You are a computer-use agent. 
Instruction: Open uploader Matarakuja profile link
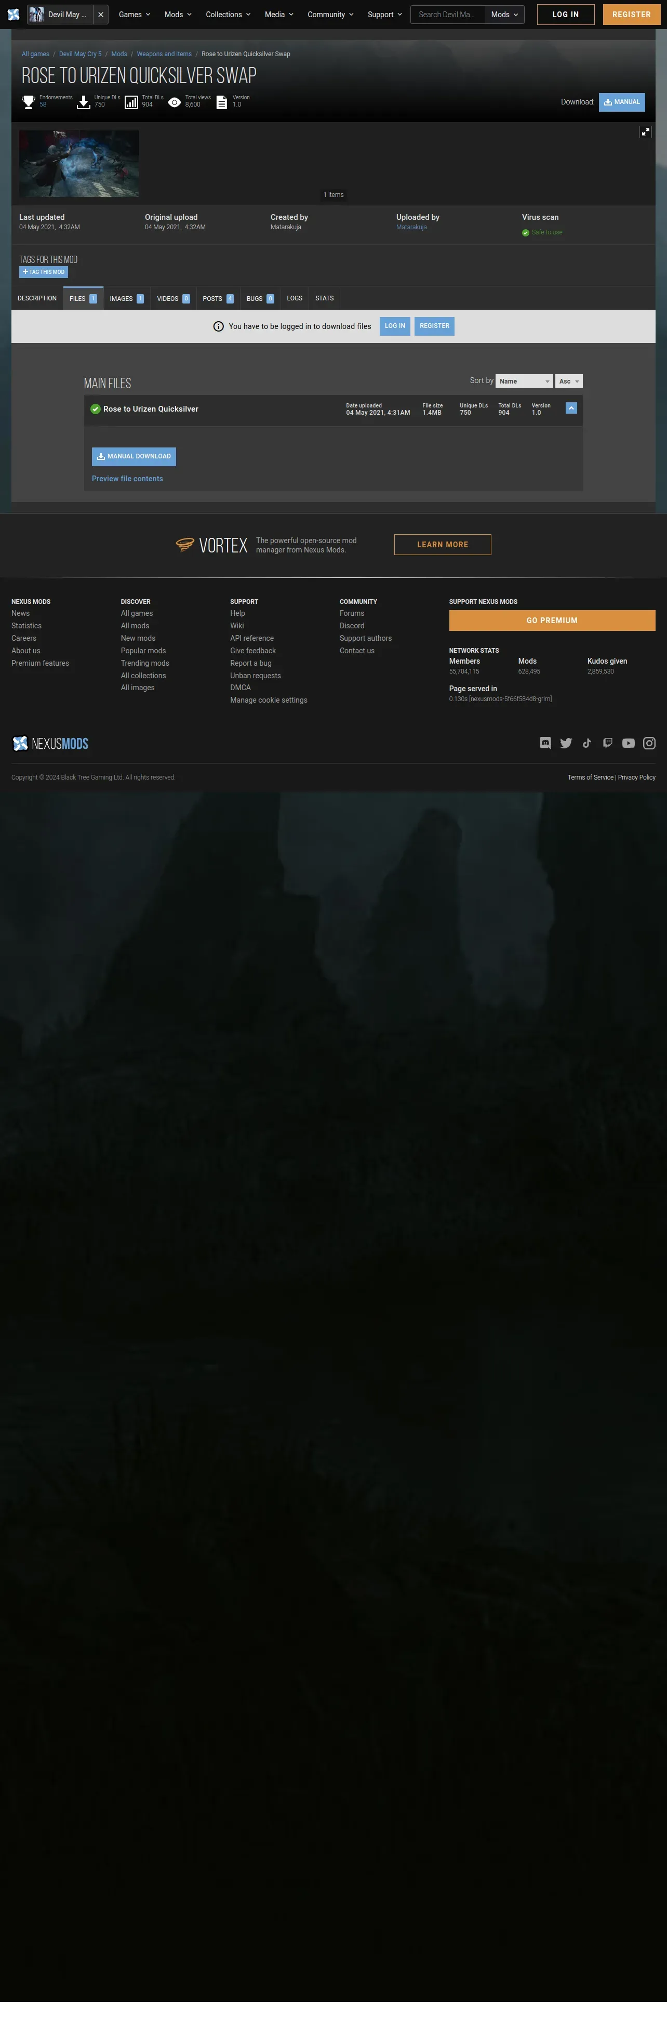point(411,227)
